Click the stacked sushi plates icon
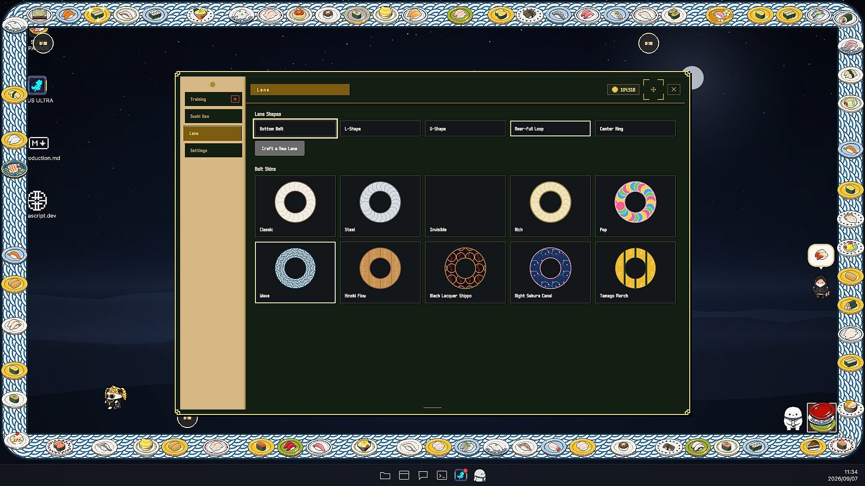The height and width of the screenshot is (486, 865). 821,417
